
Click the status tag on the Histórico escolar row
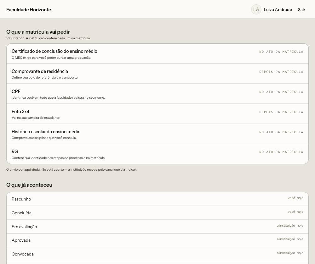(281, 132)
